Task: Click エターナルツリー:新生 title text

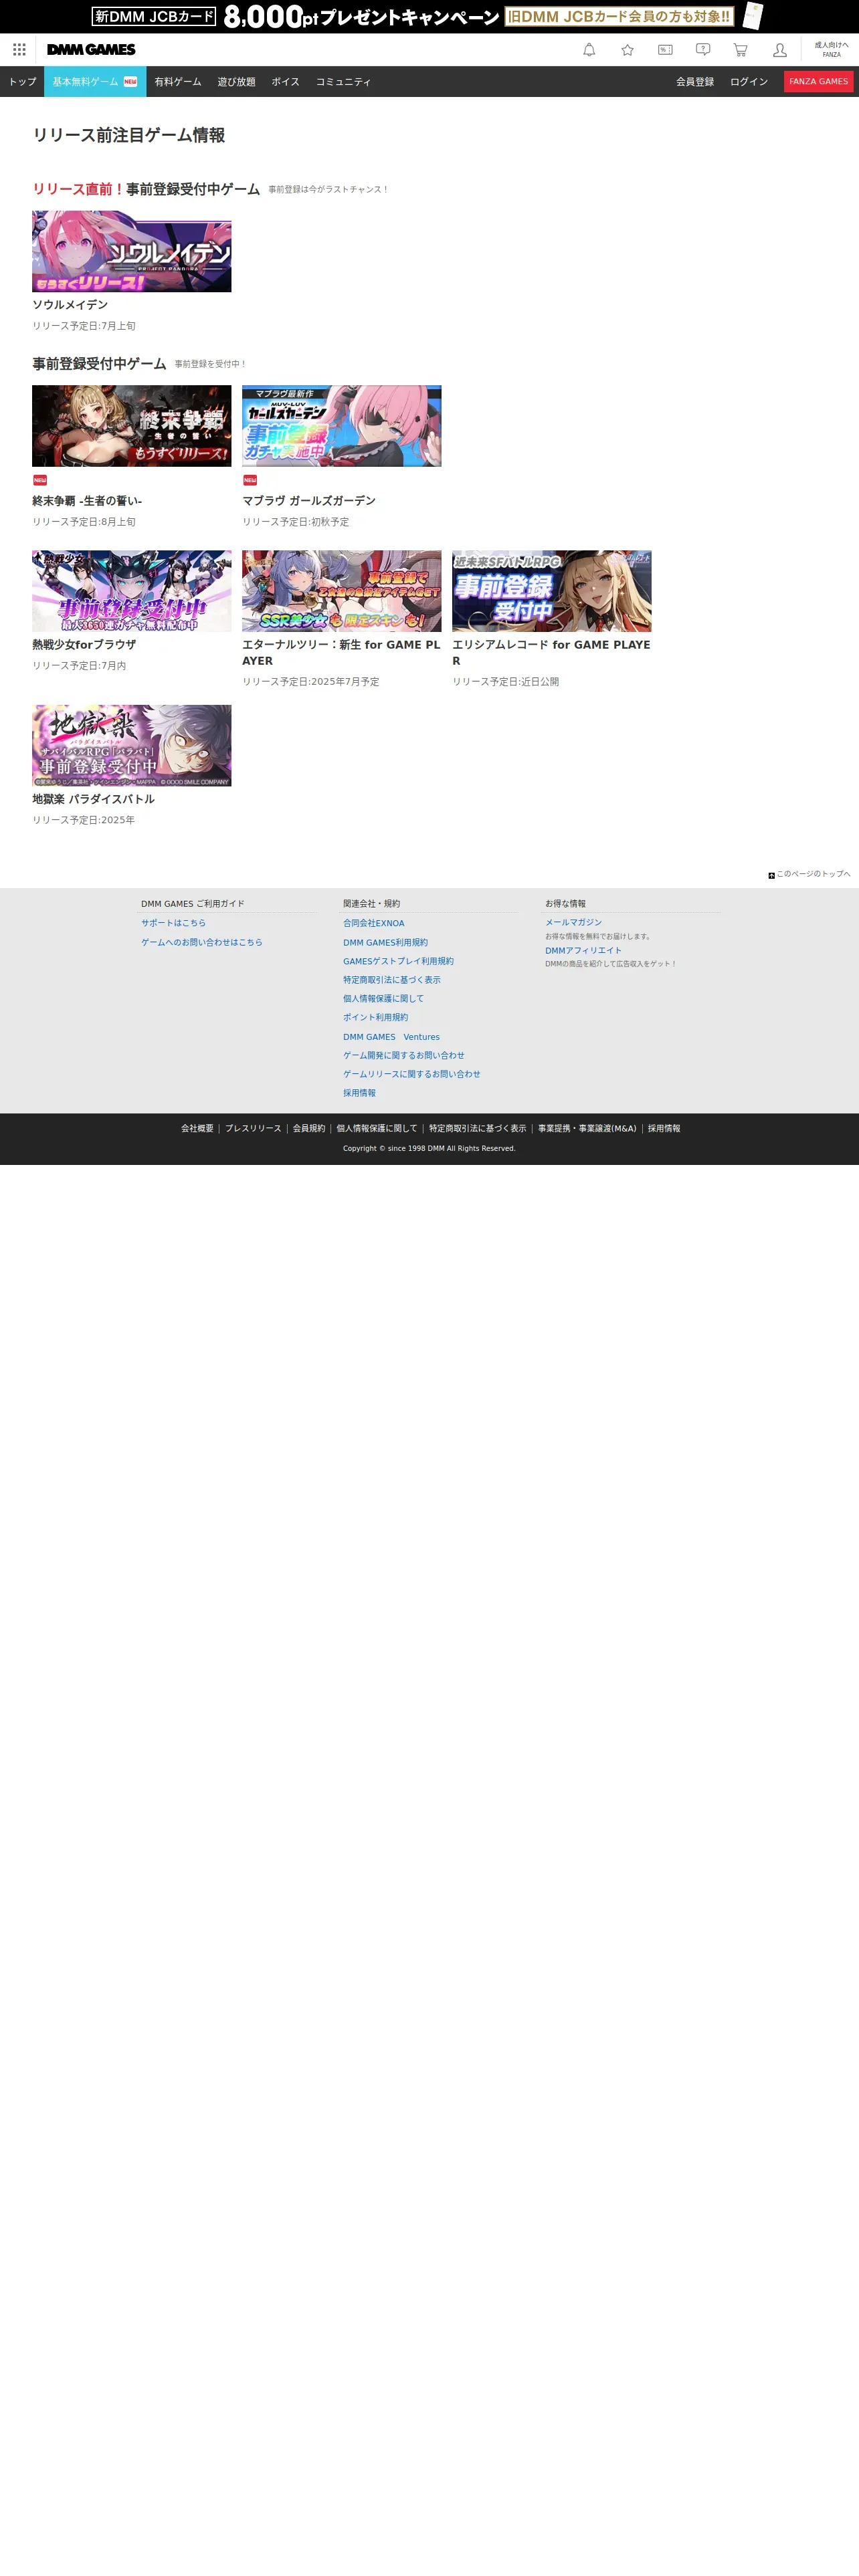Action: tap(341, 653)
